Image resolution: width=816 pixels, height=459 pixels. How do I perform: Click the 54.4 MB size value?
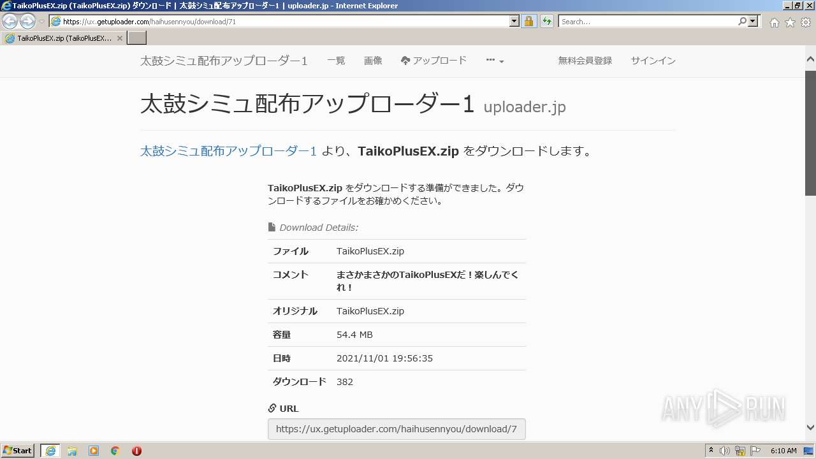click(354, 335)
